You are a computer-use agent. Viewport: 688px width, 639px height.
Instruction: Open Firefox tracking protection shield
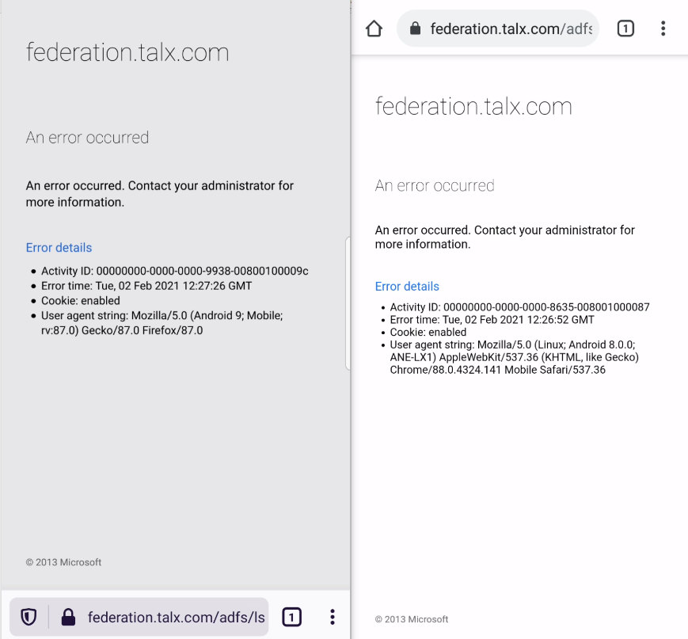29,617
